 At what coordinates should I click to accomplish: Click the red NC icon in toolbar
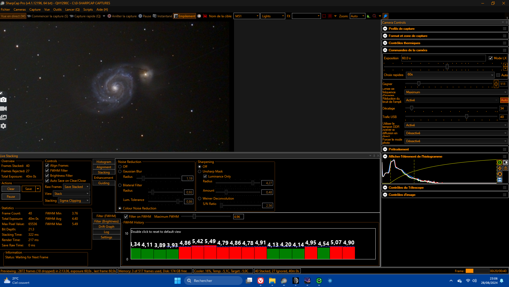pos(205,16)
